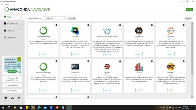Click the CMD.exe Prompt application logo
Image resolution: width=196 pixels, height=110 pixels.
point(43,31)
